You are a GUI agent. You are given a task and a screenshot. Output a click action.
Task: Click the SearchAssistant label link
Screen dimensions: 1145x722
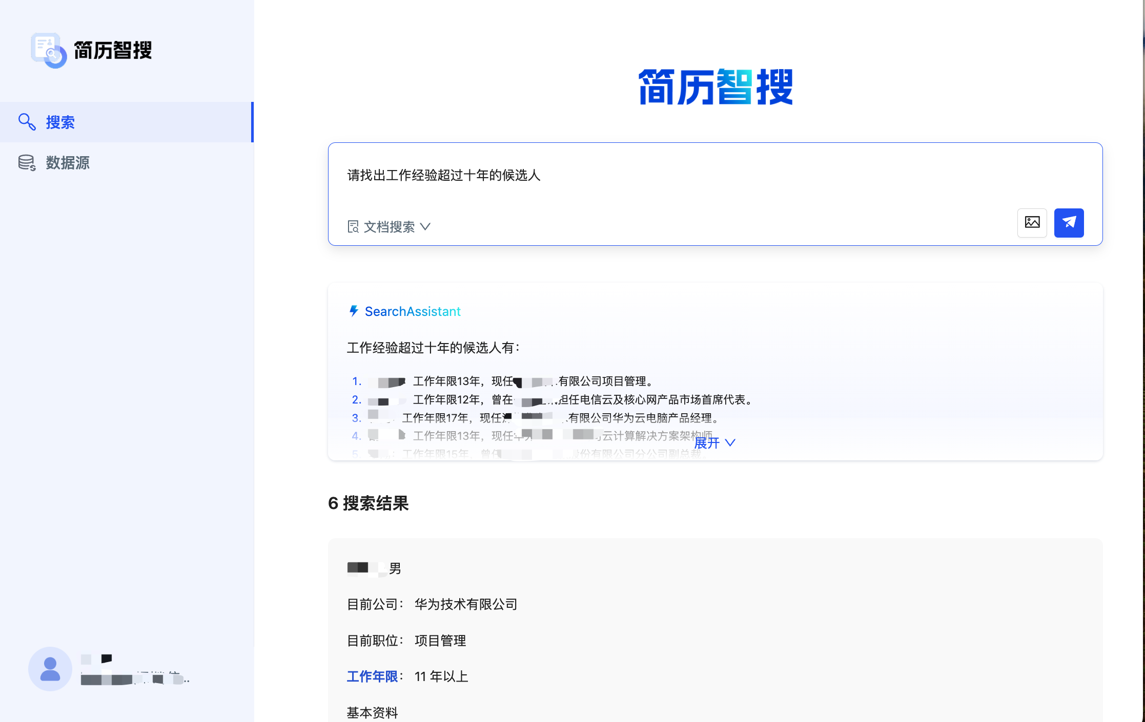(x=413, y=311)
